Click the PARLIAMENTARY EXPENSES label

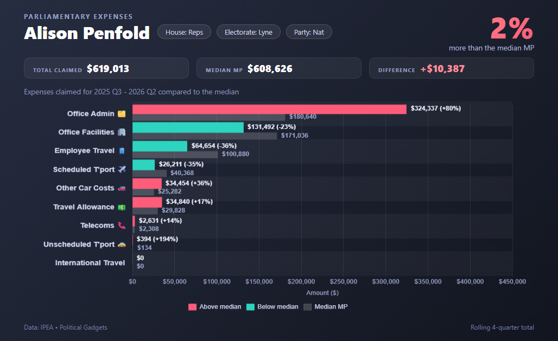point(78,17)
